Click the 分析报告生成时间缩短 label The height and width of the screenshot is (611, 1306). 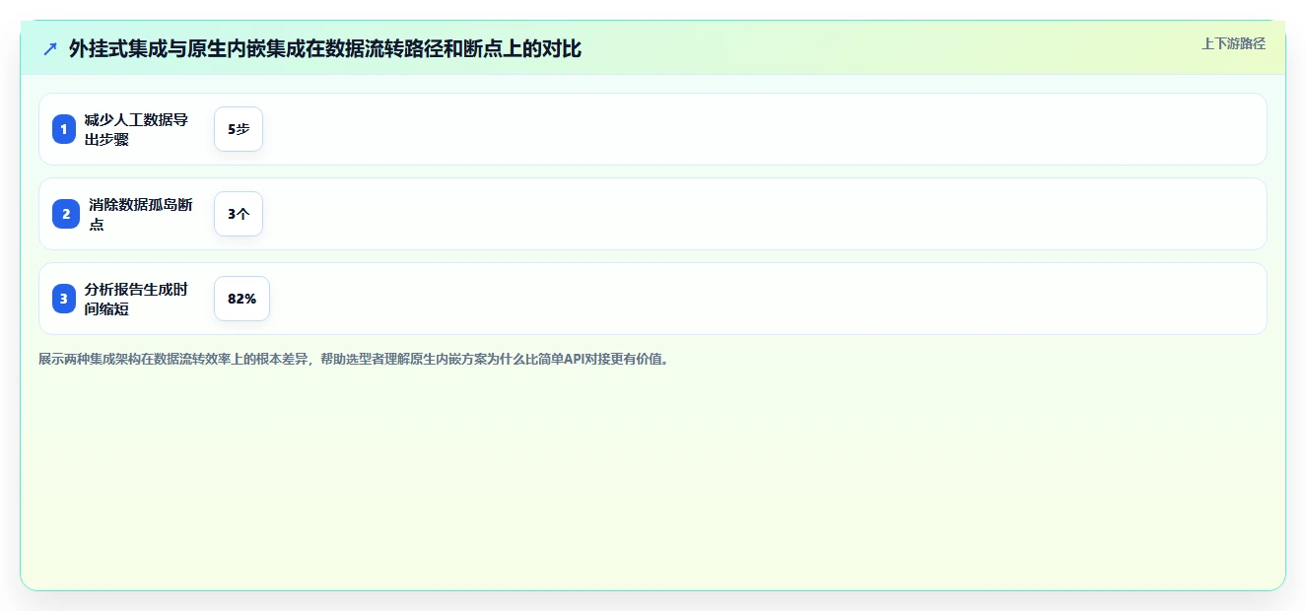click(x=136, y=299)
